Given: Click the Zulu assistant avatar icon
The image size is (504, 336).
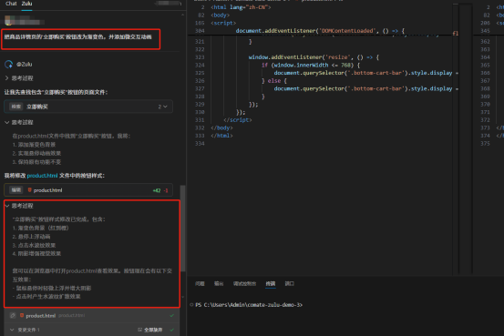Looking at the screenshot, I should (9, 65).
